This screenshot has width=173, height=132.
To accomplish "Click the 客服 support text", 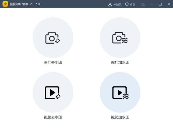I will 133,4.
